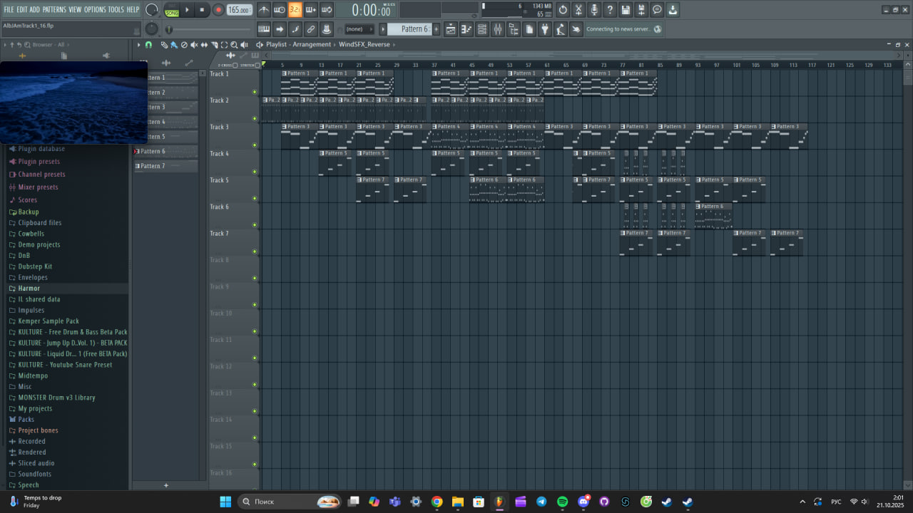Open the mixer window
Image resolution: width=913 pixels, height=513 pixels.
point(497,29)
